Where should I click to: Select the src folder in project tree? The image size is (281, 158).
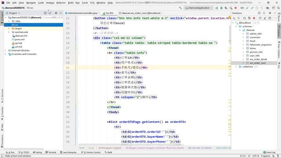pyautogui.click(x=33, y=25)
